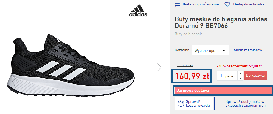Screen dimensions: 273x114
Task: Click the package box shipping icon
Action: click(x=181, y=104)
